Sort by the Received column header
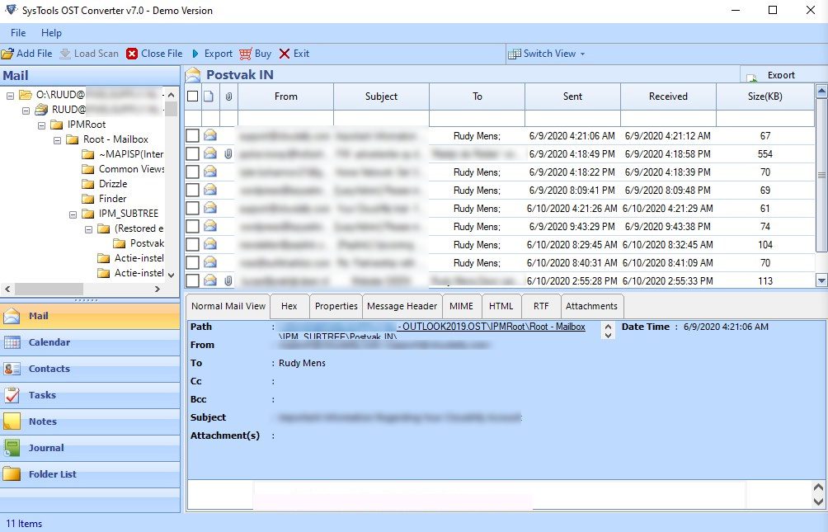 (x=668, y=97)
